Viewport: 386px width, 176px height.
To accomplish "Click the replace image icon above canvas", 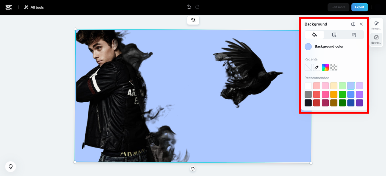I will (x=193, y=20).
